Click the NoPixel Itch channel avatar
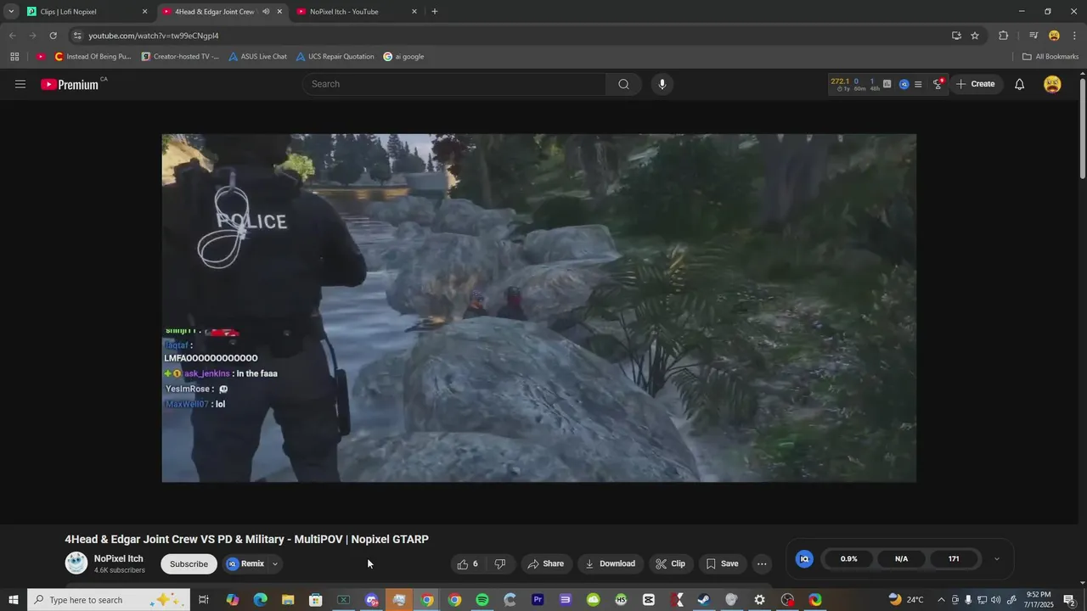Viewport: 1087px width, 611px height. click(76, 563)
